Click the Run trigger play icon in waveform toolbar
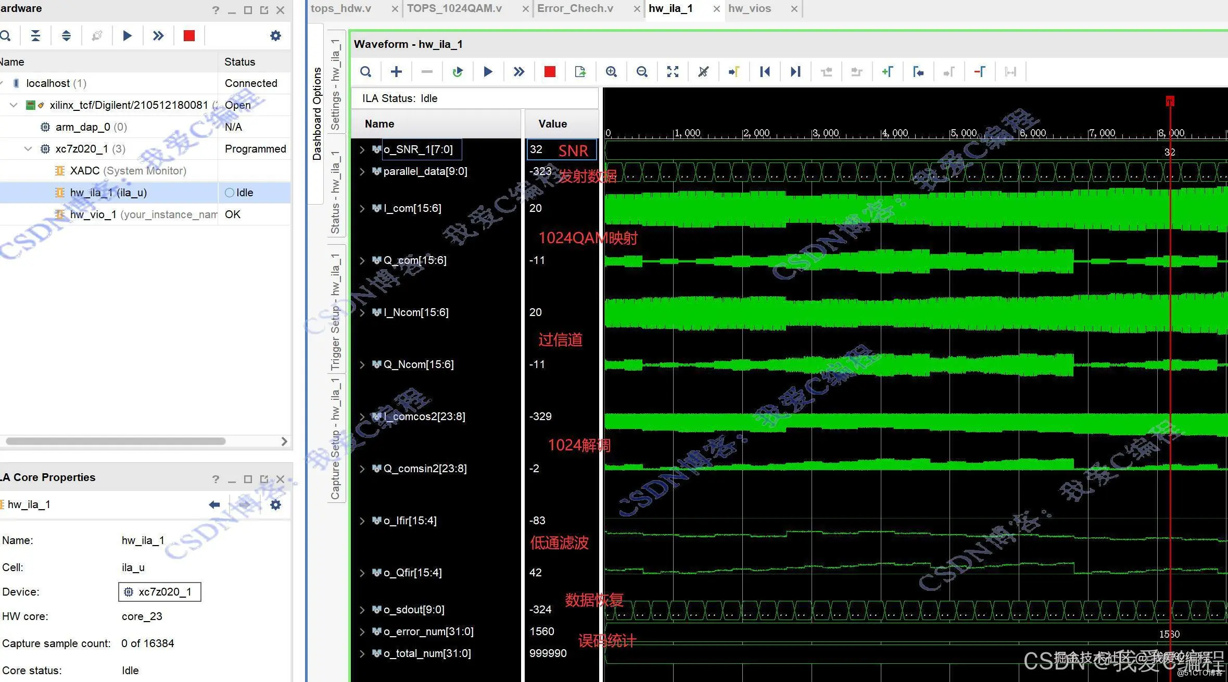 tap(488, 72)
